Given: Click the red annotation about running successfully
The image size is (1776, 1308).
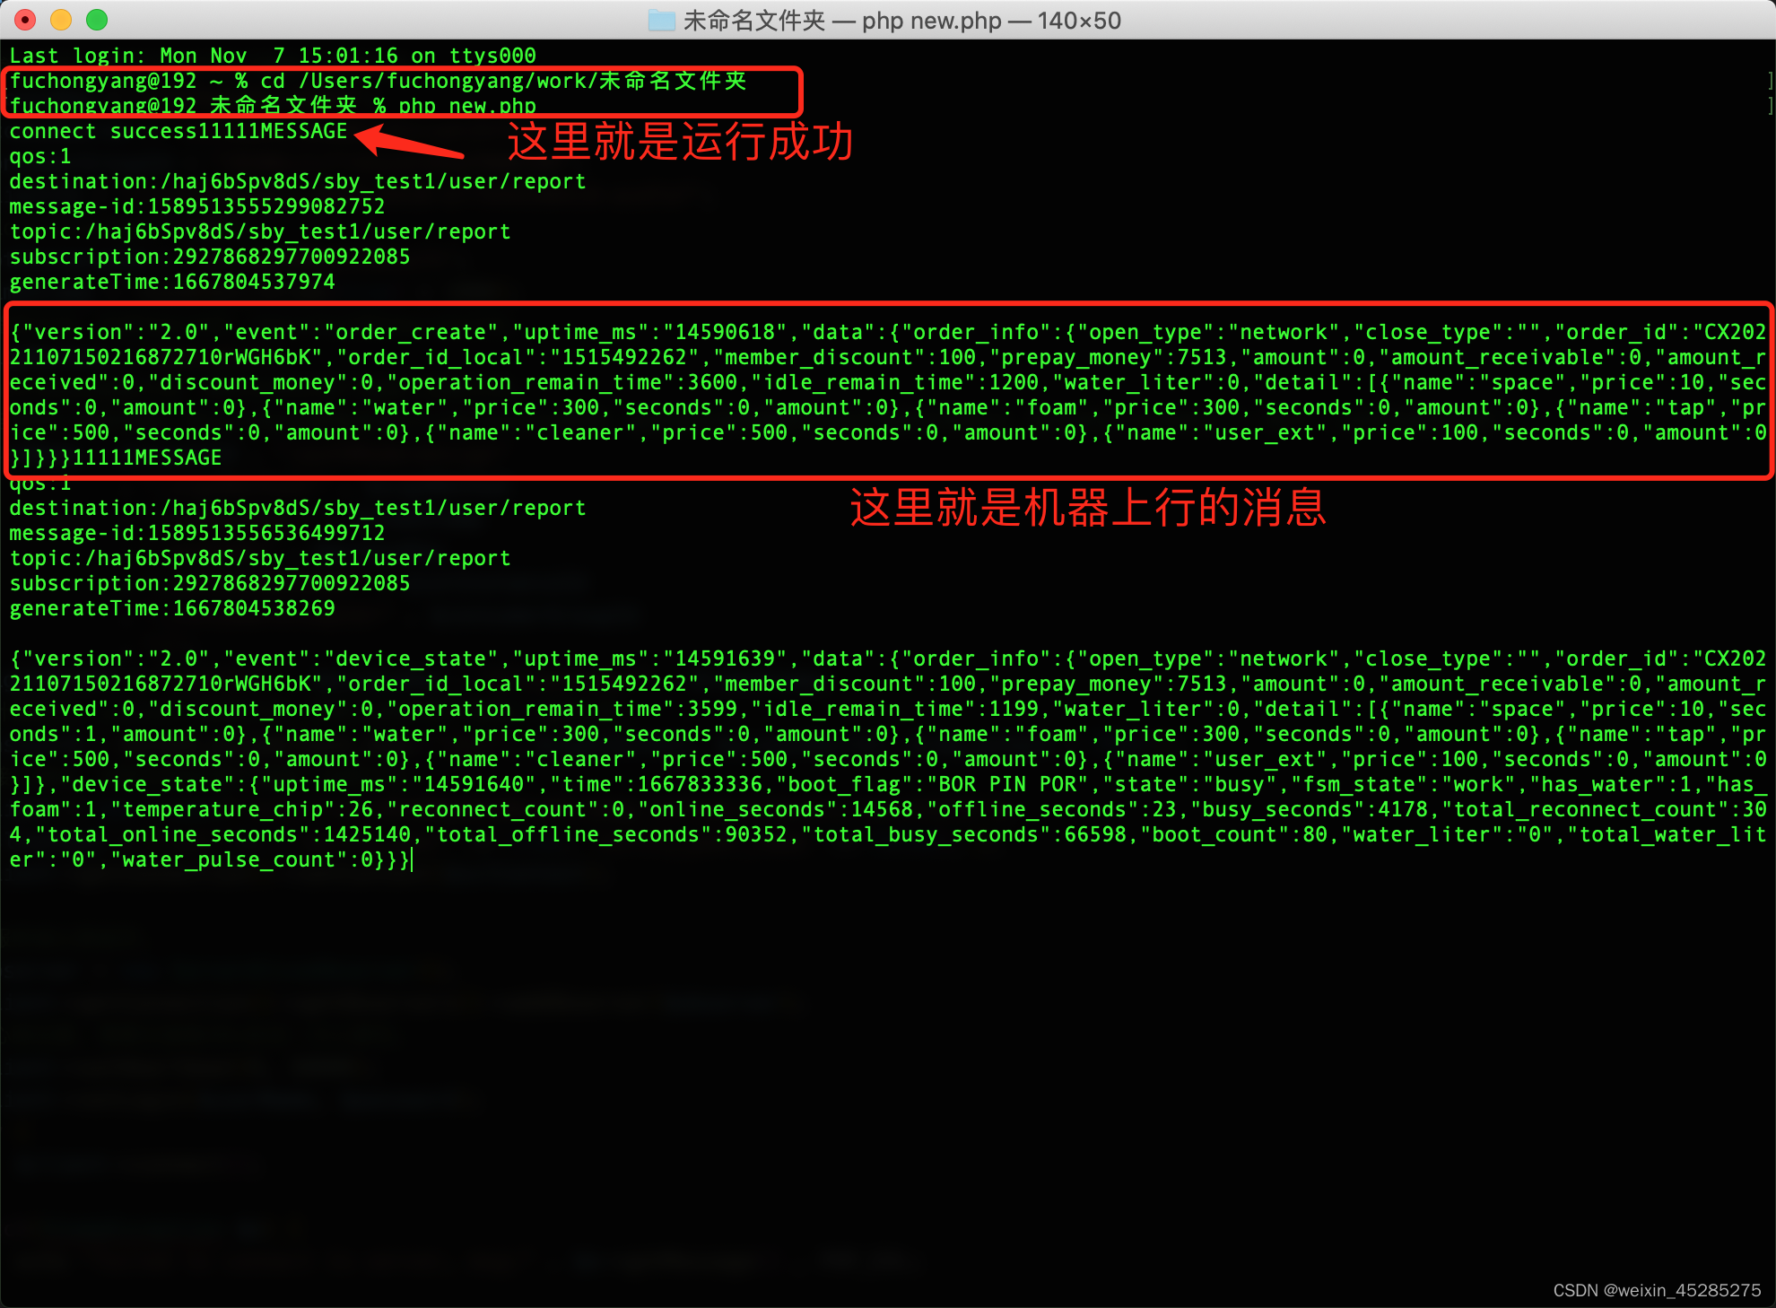Looking at the screenshot, I should tap(680, 142).
